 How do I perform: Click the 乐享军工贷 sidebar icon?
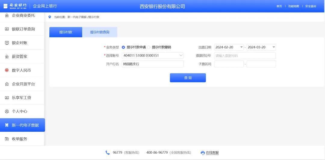tap(7, 98)
